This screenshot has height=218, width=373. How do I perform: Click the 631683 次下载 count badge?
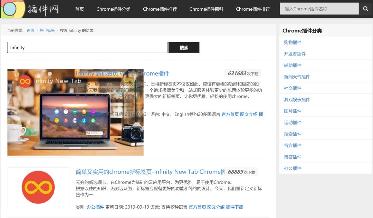[x=243, y=73]
